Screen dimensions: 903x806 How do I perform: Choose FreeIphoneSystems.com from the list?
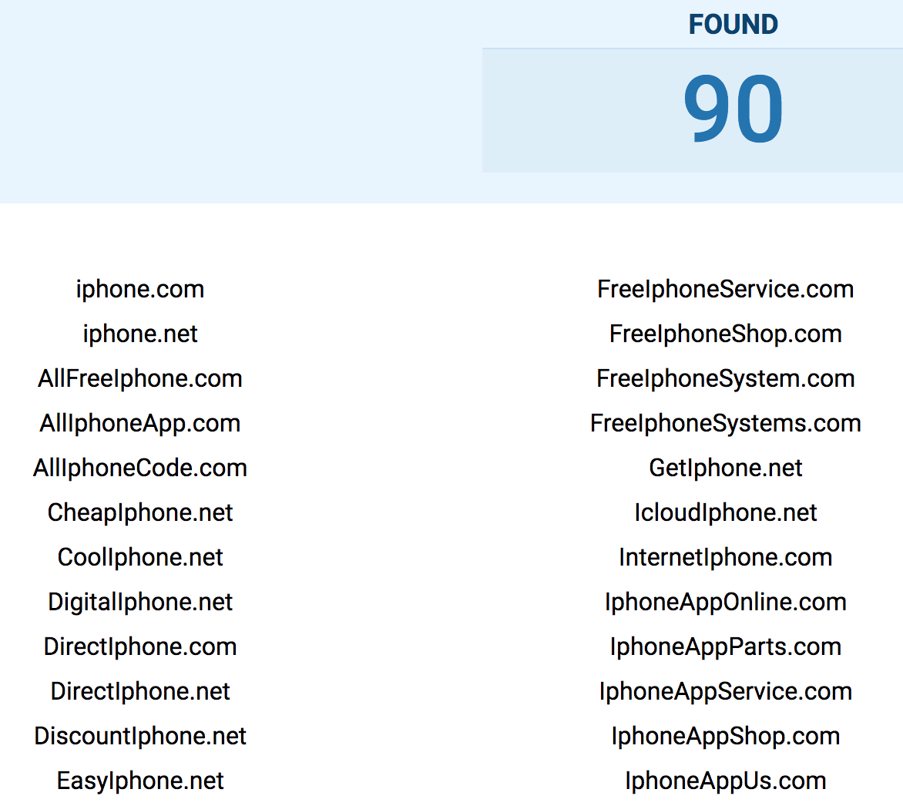[x=725, y=424]
